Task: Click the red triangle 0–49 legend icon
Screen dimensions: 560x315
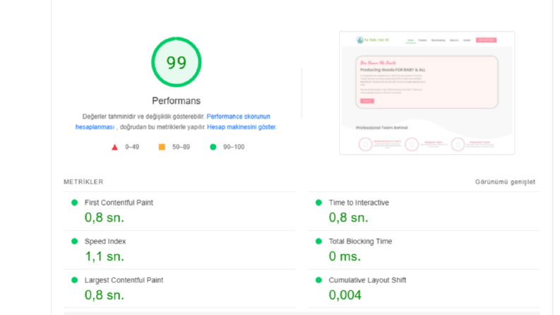Action: coord(114,147)
